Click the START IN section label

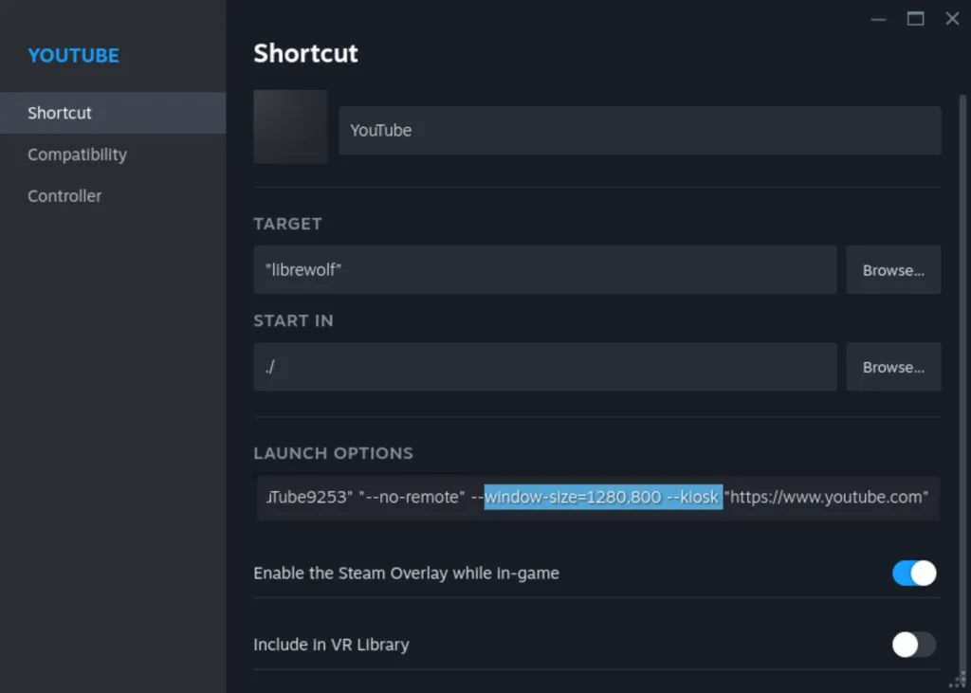coord(294,320)
